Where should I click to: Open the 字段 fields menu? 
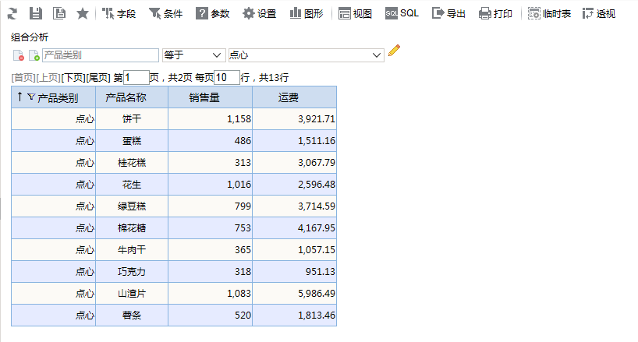point(119,14)
